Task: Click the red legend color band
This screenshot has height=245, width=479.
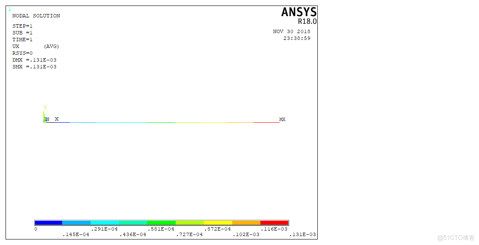Action: [274, 223]
